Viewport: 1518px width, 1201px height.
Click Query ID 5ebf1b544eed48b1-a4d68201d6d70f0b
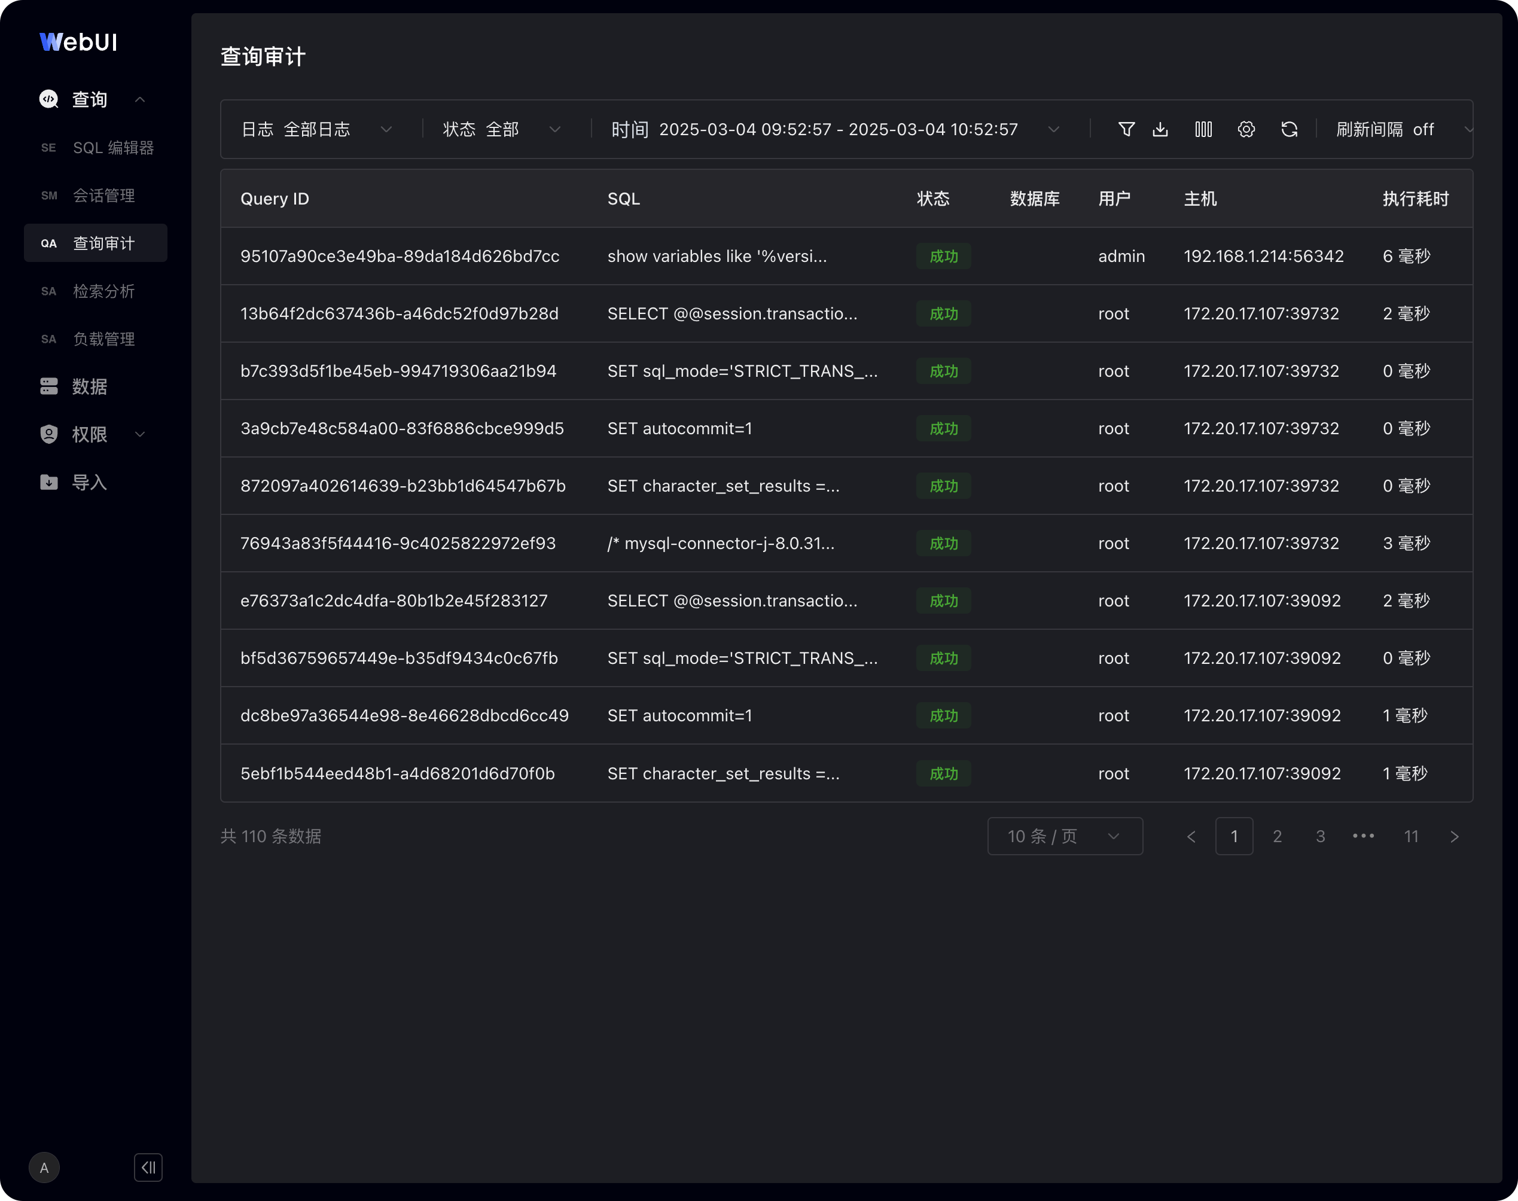click(x=397, y=773)
